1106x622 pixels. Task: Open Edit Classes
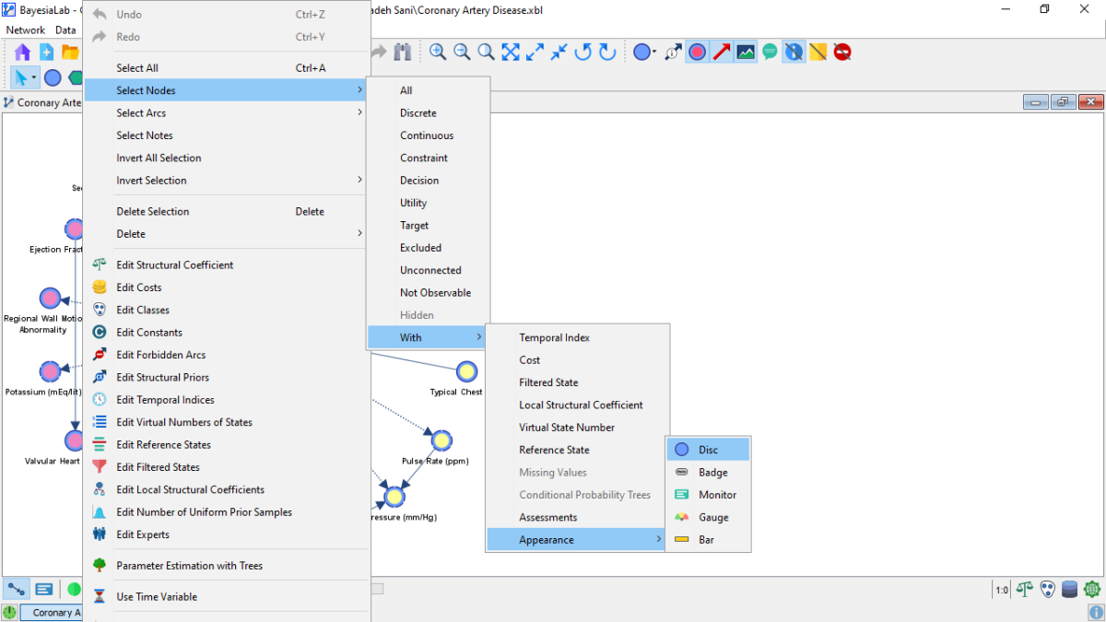227,310
